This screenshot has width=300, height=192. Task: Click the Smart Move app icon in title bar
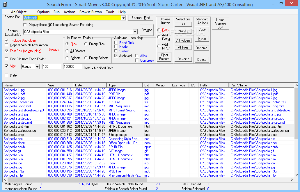[5, 4]
